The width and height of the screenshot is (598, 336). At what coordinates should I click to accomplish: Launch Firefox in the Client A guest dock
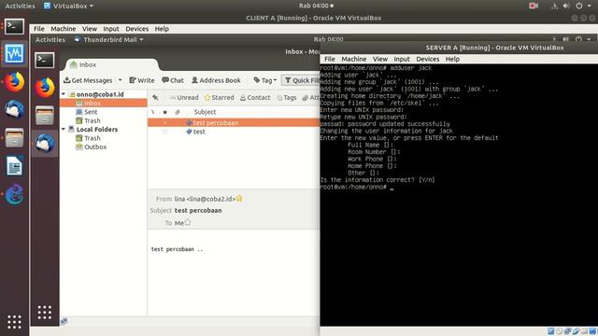click(45, 88)
